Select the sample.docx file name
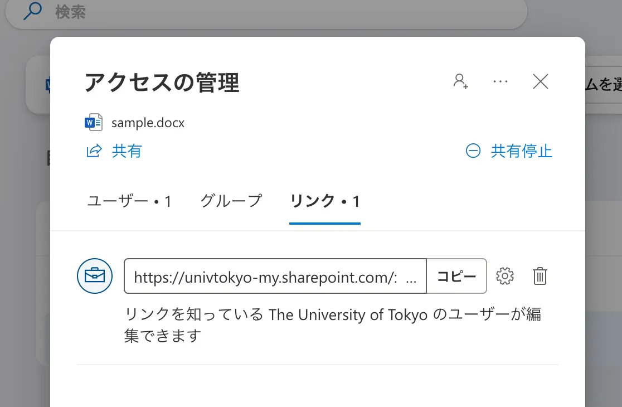 tap(148, 123)
